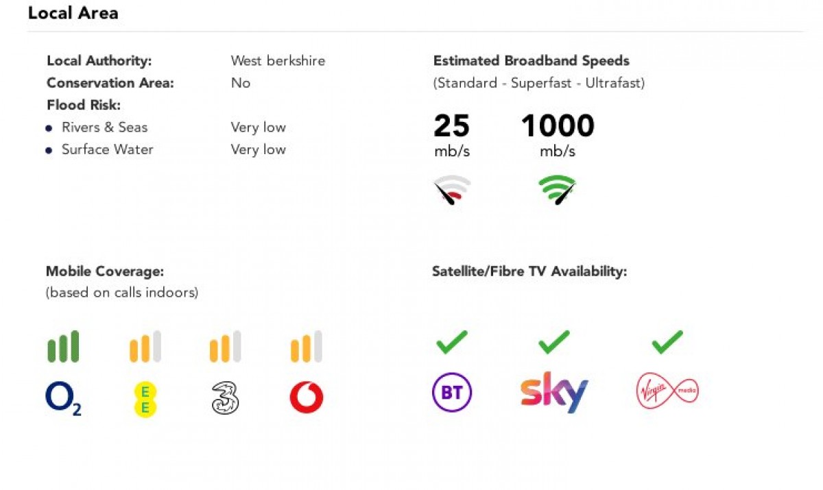Click the 1000 mb/s broadband speed figure

(558, 127)
